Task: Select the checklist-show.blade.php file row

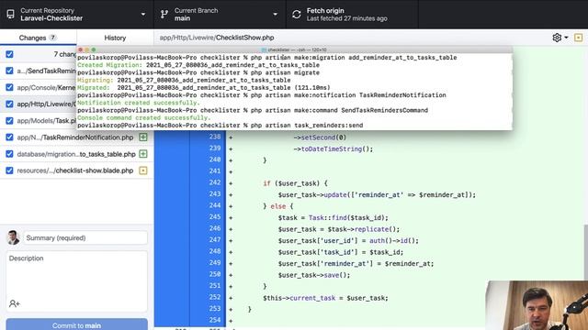Action: tap(76, 170)
